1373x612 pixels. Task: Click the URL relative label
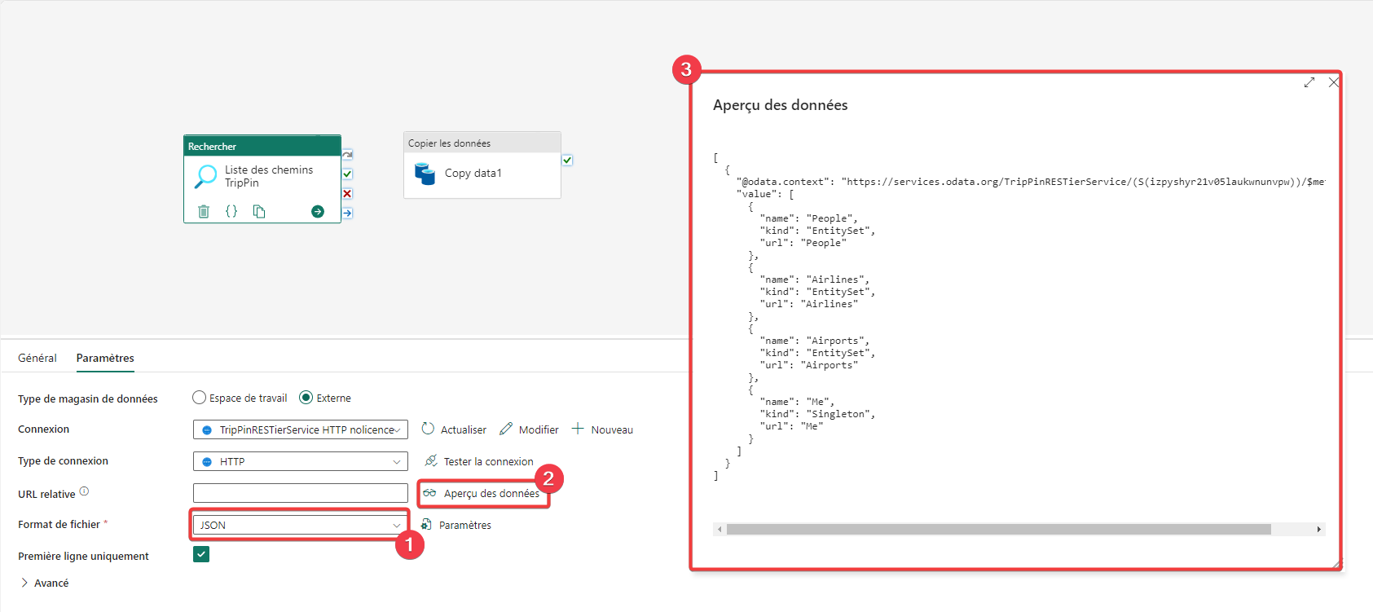(46, 494)
